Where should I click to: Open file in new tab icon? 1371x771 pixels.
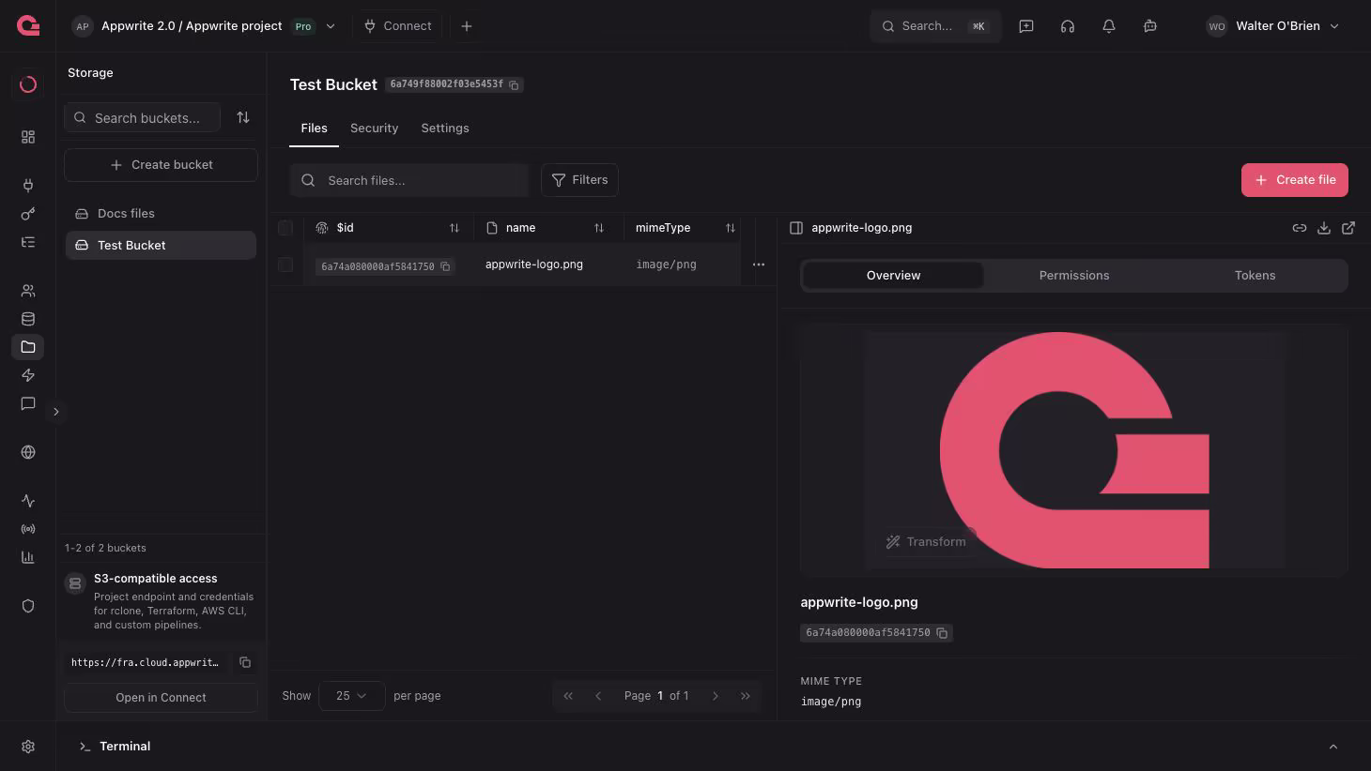click(1348, 228)
